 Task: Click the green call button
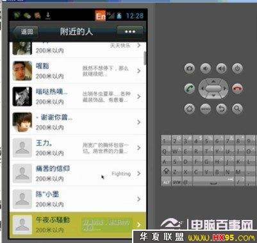pos(189,88)
